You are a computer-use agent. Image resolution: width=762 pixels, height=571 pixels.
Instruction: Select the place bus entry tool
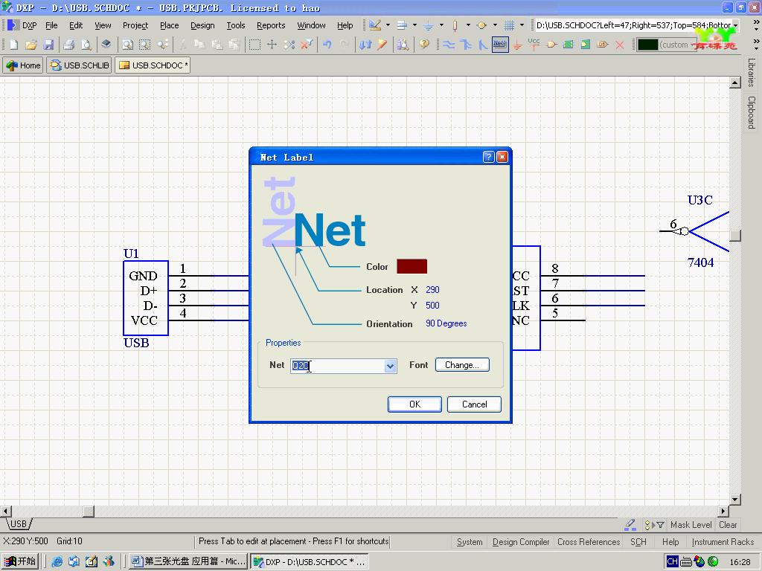482,45
